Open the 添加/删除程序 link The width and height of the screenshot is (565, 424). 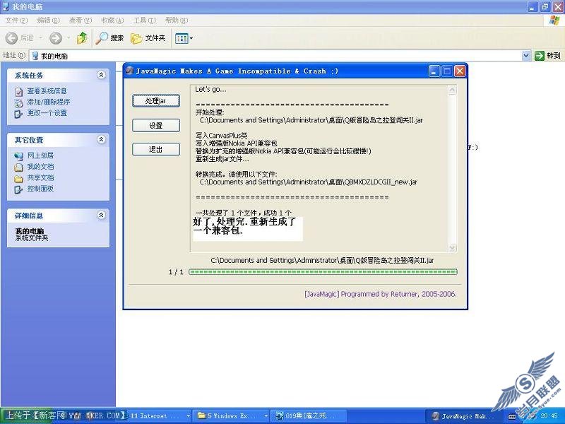49,102
